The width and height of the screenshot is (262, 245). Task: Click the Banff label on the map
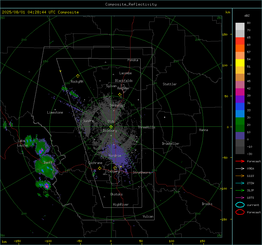[x=48, y=162]
